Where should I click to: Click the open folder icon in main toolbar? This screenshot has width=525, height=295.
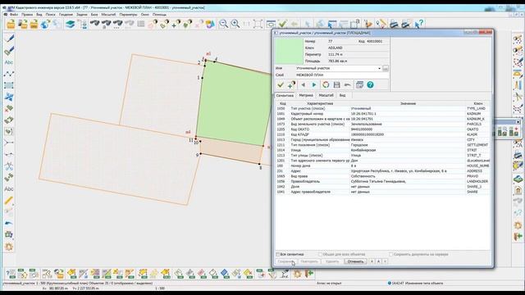click(11, 24)
